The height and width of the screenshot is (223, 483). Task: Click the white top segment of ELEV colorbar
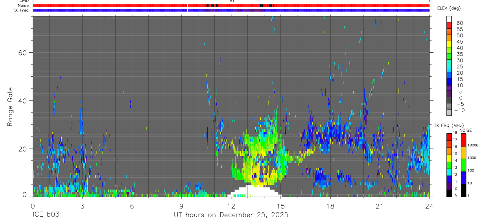coord(449,19)
